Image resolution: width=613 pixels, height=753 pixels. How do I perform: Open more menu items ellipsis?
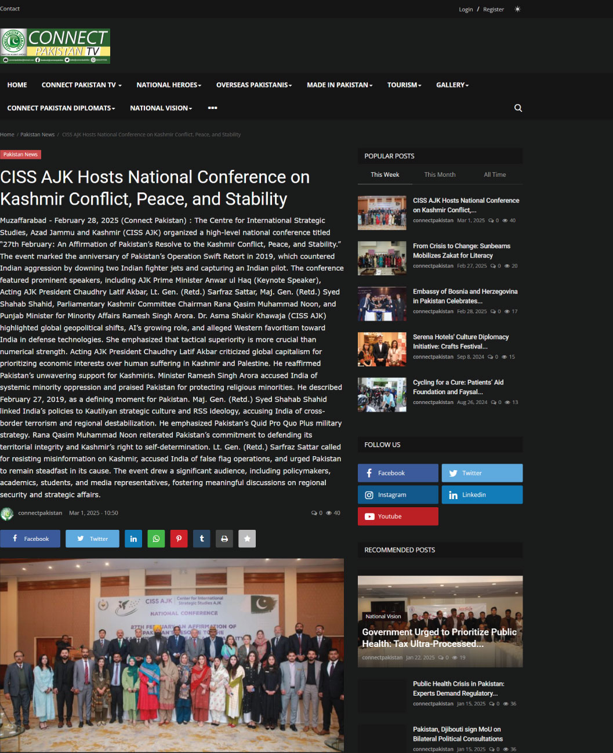tap(212, 108)
